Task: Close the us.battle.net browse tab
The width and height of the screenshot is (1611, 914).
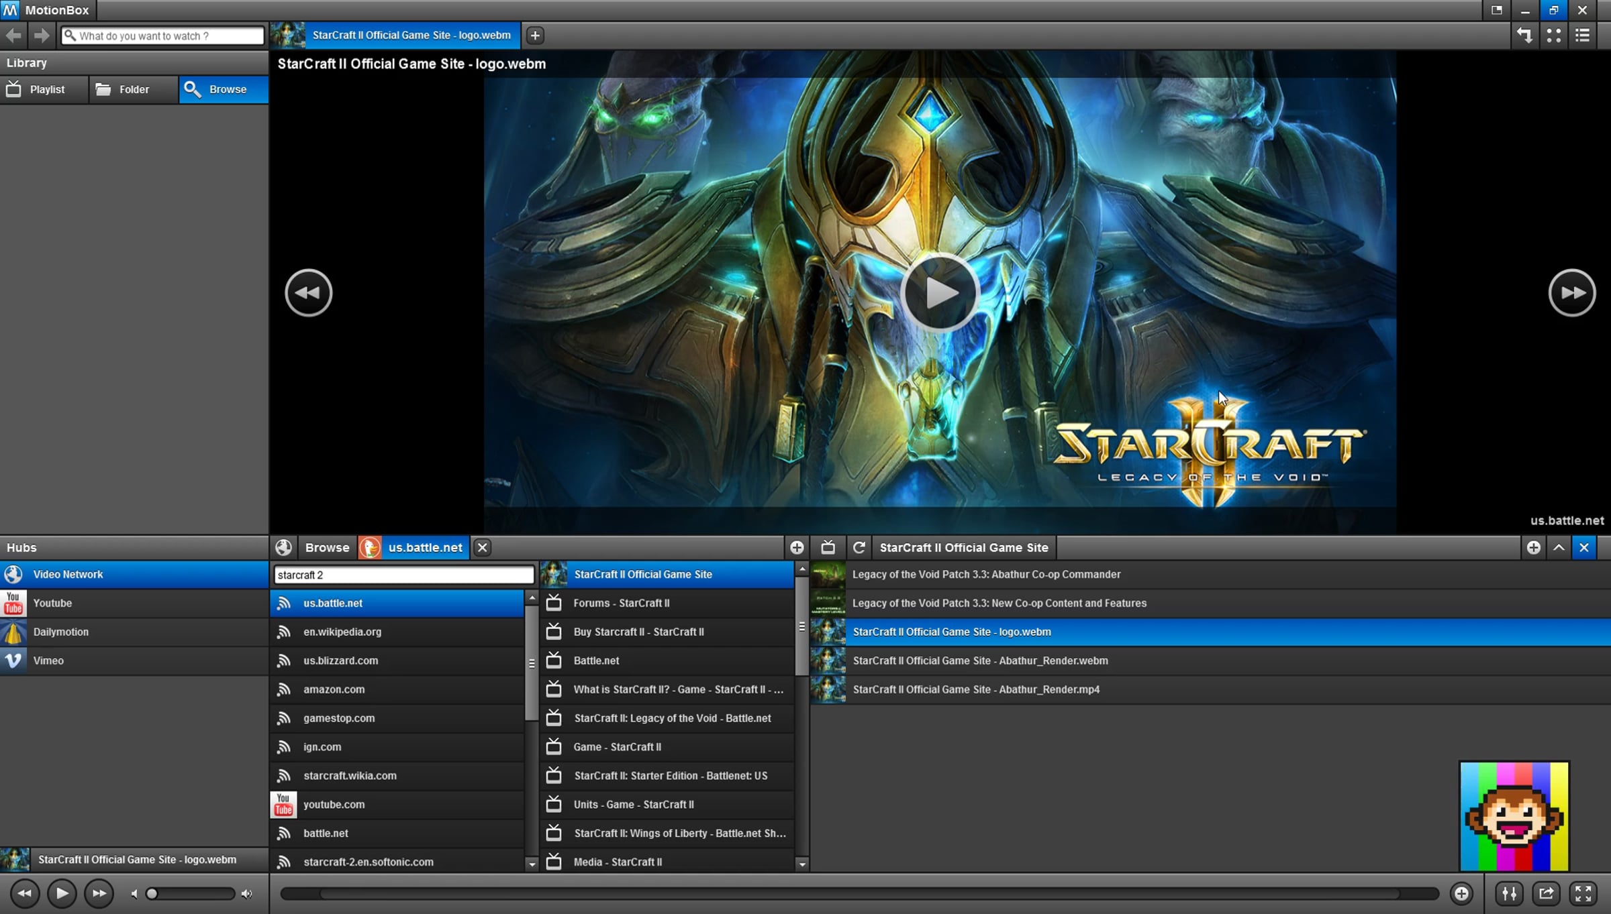Action: 482,547
